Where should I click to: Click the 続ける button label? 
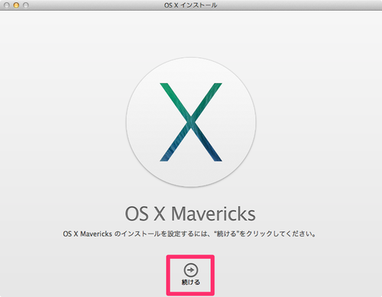point(191,282)
